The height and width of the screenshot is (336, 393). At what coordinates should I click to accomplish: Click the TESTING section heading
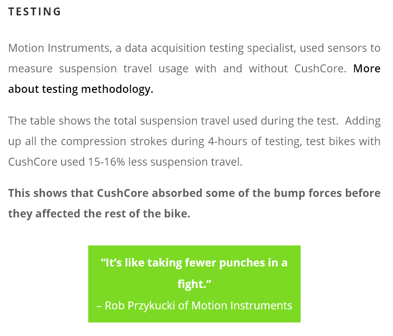coord(35,12)
